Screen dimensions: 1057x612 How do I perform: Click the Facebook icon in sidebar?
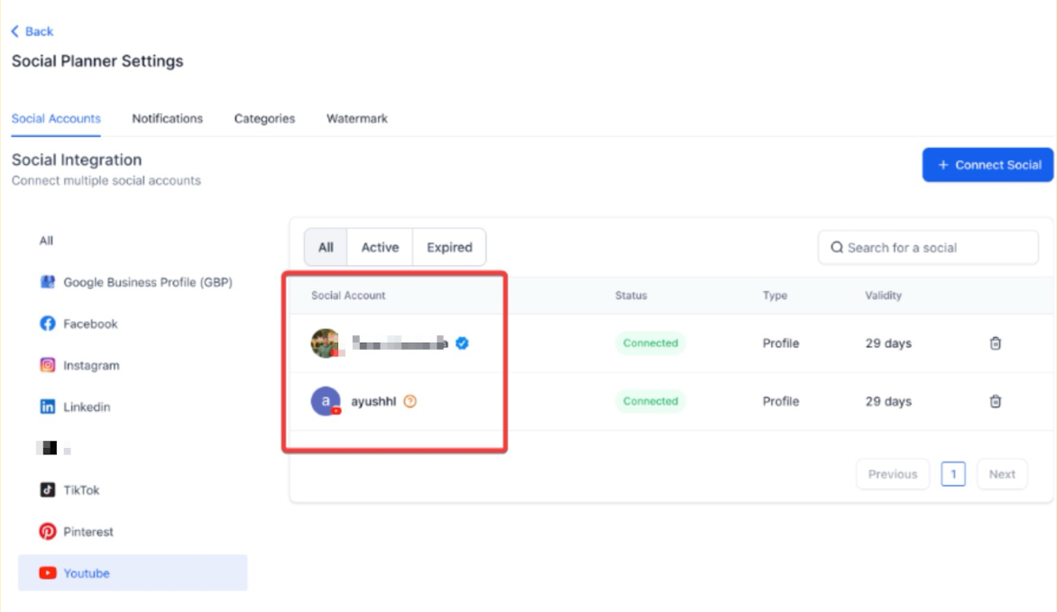click(x=48, y=324)
